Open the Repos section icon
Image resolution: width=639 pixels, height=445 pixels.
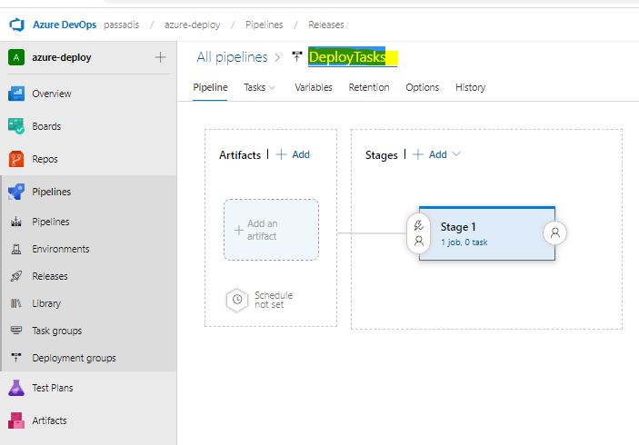pos(16,159)
